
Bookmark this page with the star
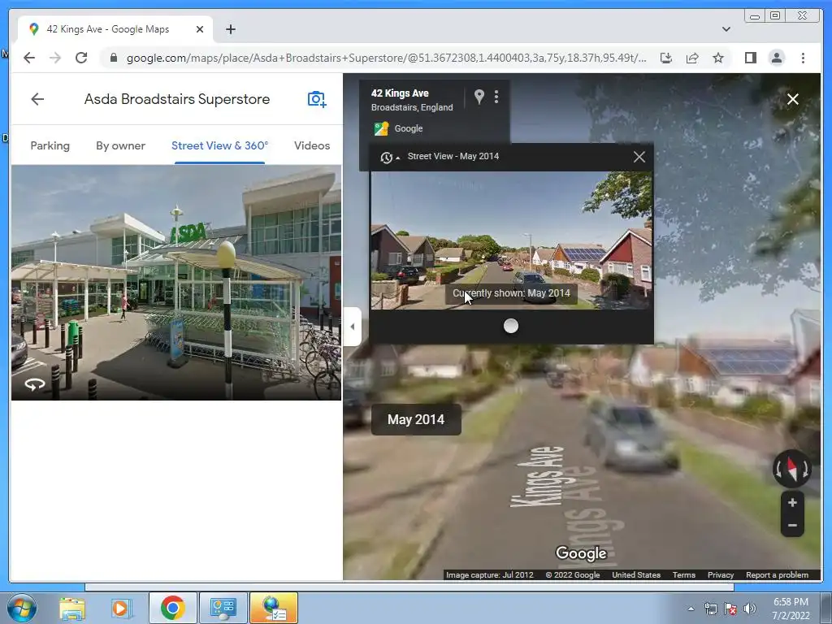tap(718, 58)
